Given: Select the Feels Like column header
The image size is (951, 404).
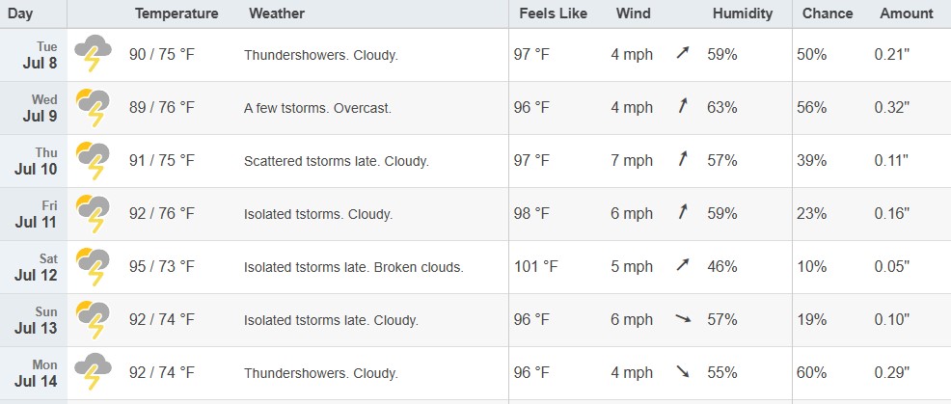Looking at the screenshot, I should (x=553, y=13).
